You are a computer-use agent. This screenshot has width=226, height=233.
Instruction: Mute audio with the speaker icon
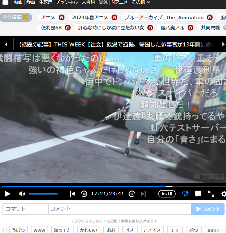(x=22, y=194)
